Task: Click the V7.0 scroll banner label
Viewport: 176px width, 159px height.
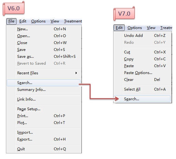Action: (x=124, y=14)
